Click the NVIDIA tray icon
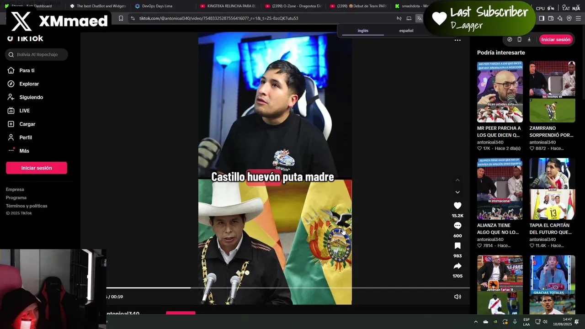585x329 pixels. tap(495, 322)
